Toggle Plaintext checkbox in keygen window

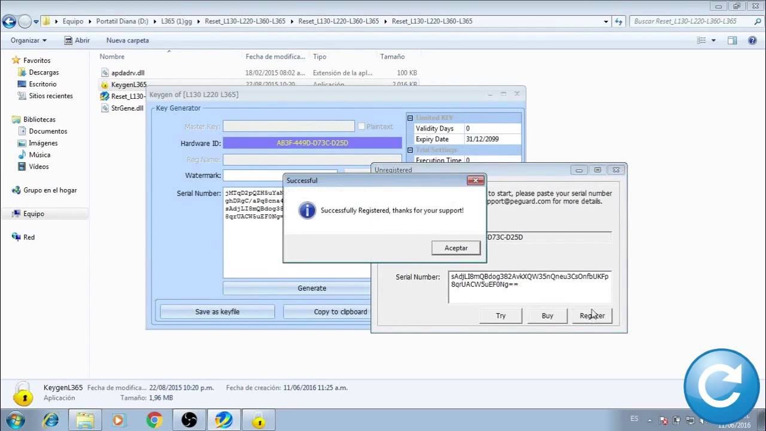coord(361,126)
